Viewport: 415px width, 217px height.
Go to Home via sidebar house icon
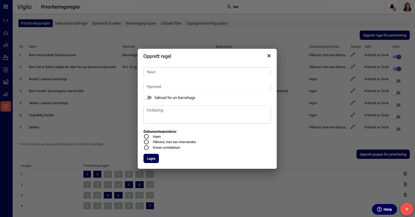coord(6,33)
